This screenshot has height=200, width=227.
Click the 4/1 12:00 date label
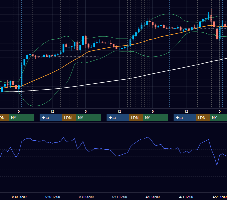186,197
